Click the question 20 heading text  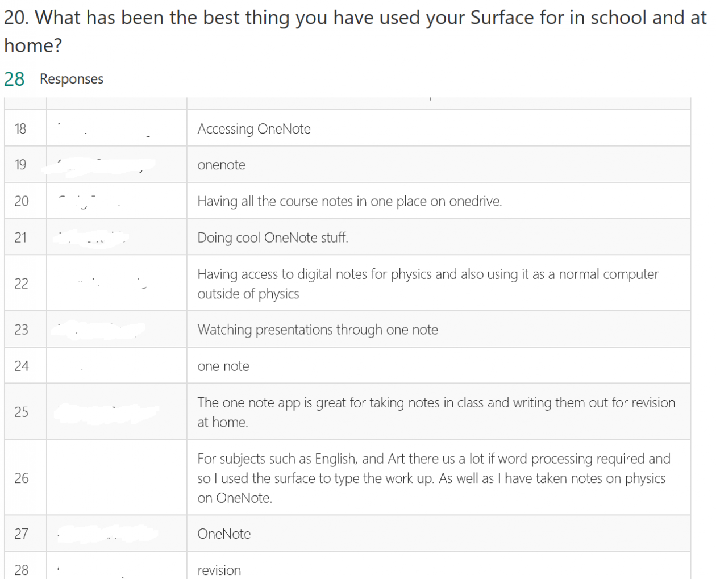[355, 32]
